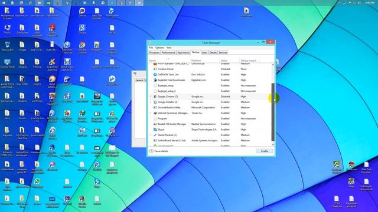Click Not measured impact of Program row
378x212 pixels.
coord(248,118)
